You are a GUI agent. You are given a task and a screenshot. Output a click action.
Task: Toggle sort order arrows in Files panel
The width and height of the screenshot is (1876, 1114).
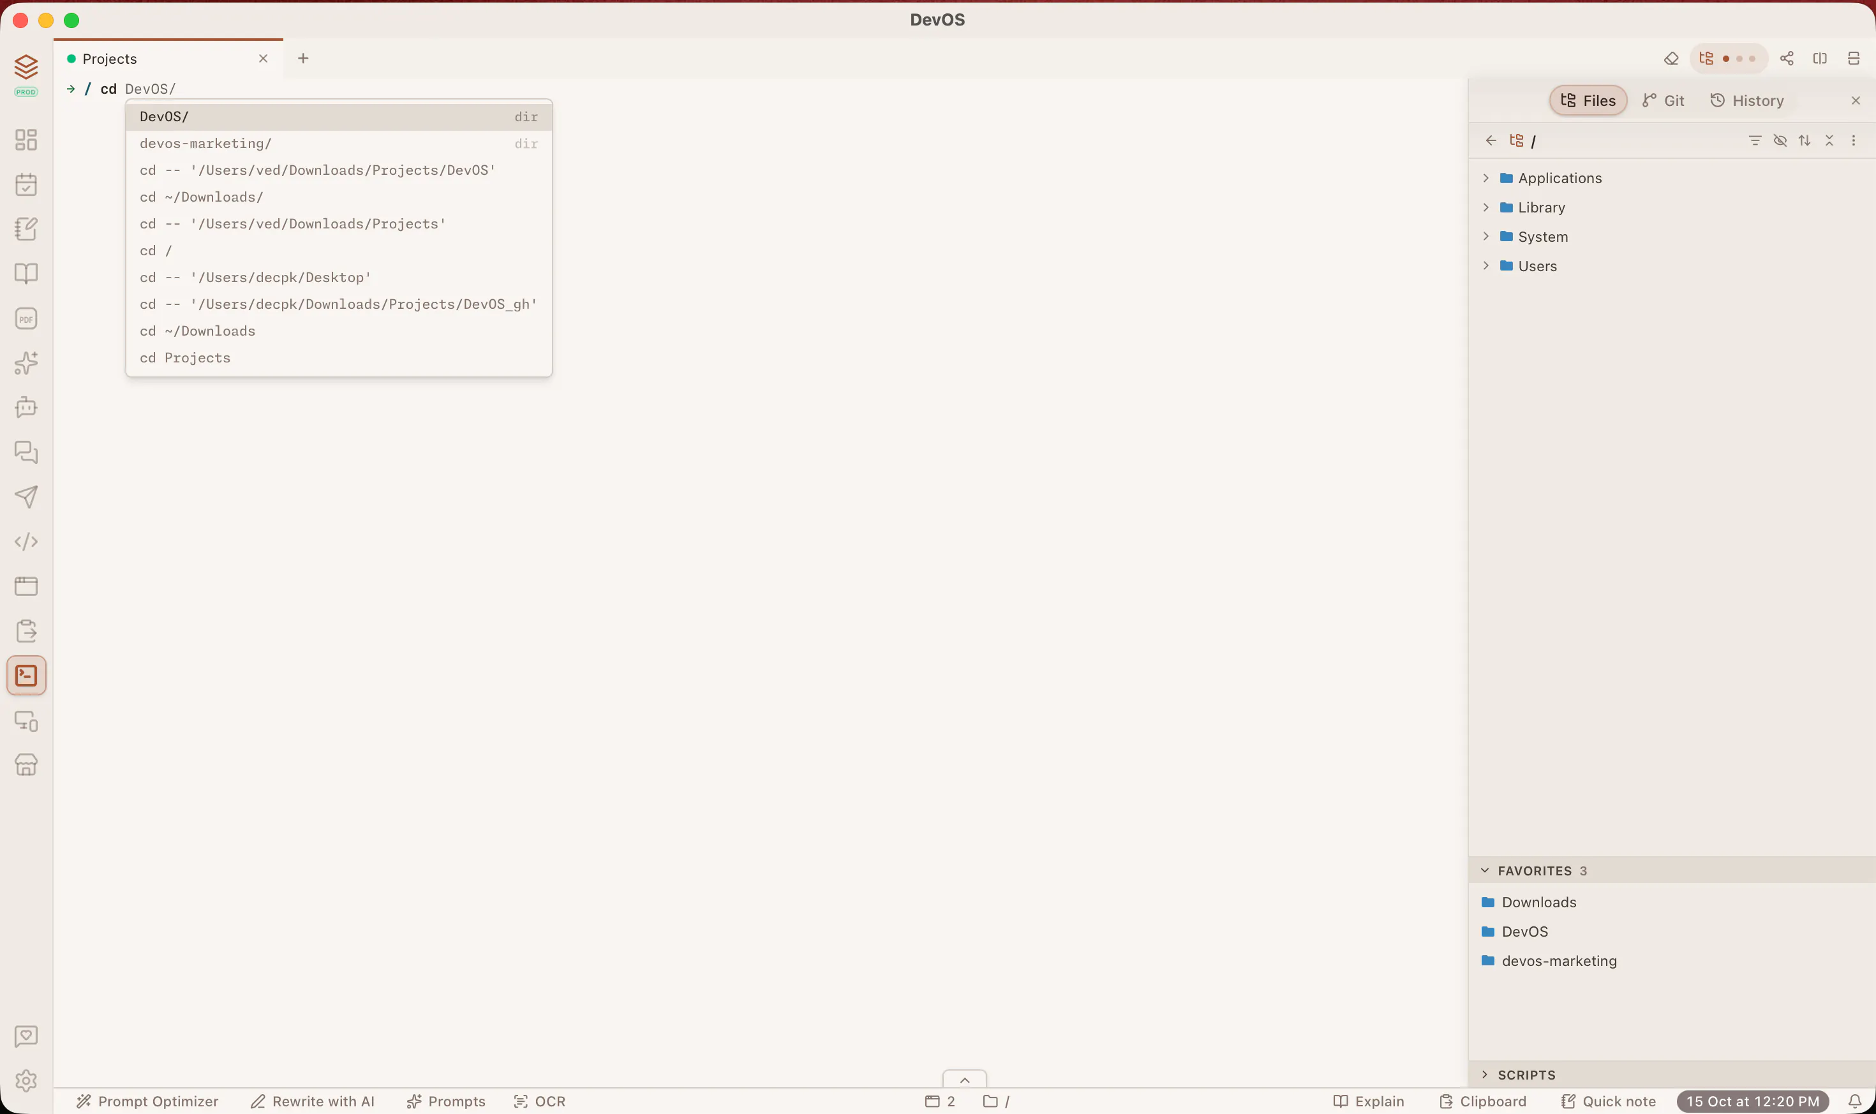[1805, 140]
